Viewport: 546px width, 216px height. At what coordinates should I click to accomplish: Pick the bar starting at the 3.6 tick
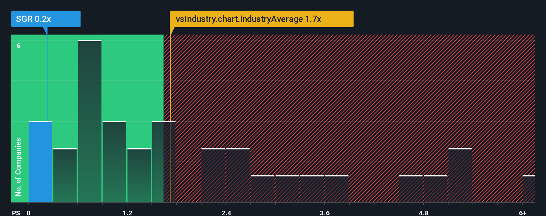point(337,189)
